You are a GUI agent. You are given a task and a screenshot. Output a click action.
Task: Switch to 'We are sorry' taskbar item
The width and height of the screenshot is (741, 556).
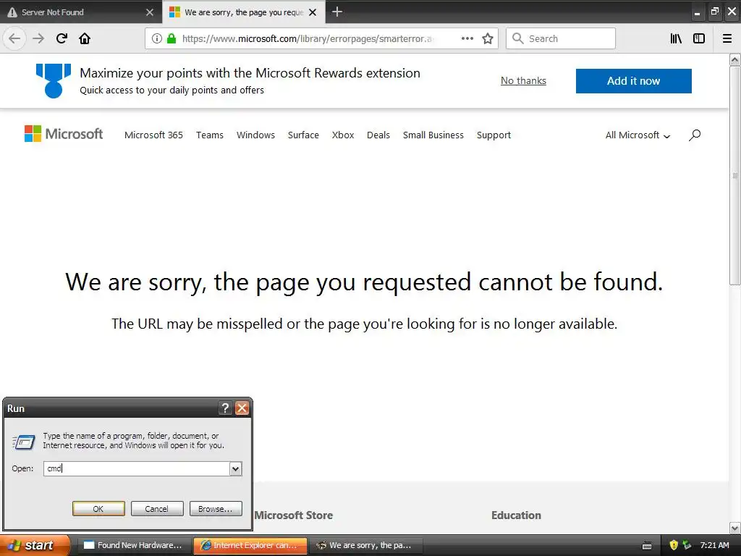[x=365, y=545]
